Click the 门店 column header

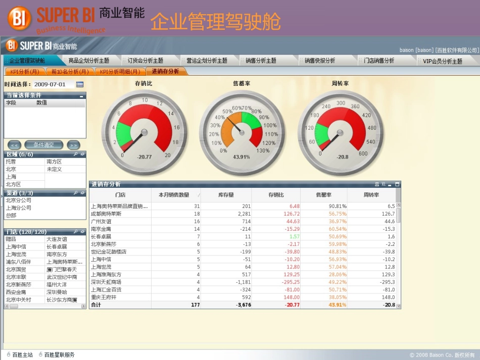tap(120, 195)
